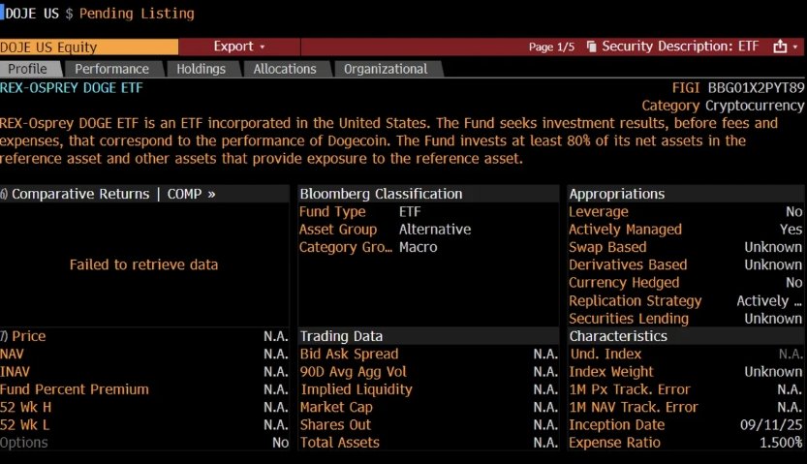Go to the Organizational tab
The image size is (807, 464).
pyautogui.click(x=386, y=69)
